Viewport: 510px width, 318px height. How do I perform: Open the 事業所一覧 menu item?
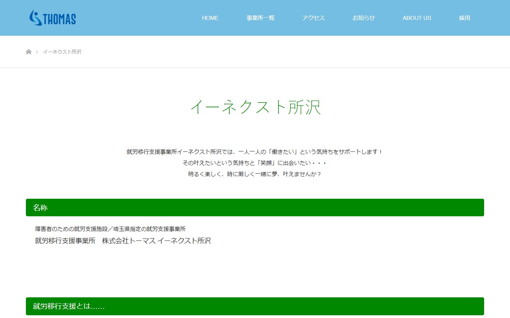coord(261,18)
